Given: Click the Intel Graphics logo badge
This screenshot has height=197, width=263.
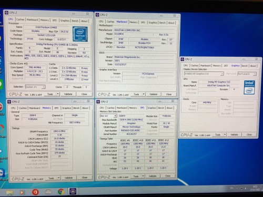Looking at the screenshot, I should 249,87.
